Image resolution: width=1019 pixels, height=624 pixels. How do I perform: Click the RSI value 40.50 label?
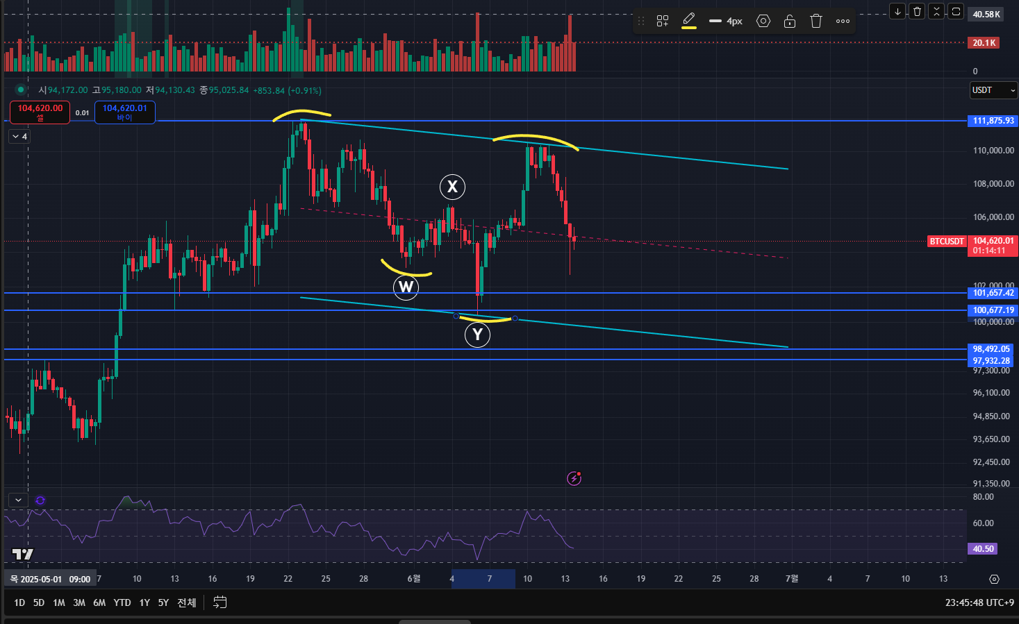coord(983,549)
